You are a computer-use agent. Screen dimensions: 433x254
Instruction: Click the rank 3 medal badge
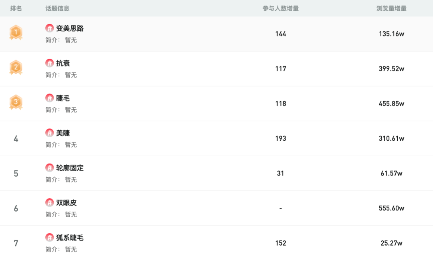(16, 102)
